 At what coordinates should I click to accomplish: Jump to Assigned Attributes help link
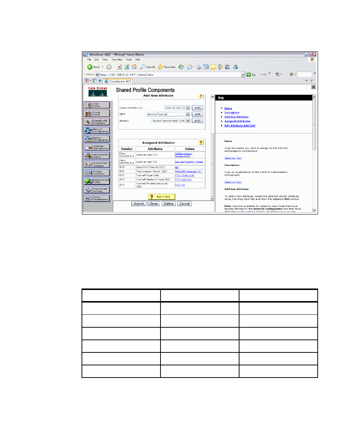[238, 121]
